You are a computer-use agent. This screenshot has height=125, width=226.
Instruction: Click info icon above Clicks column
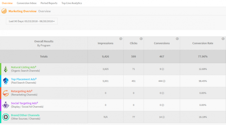(x=141, y=39)
